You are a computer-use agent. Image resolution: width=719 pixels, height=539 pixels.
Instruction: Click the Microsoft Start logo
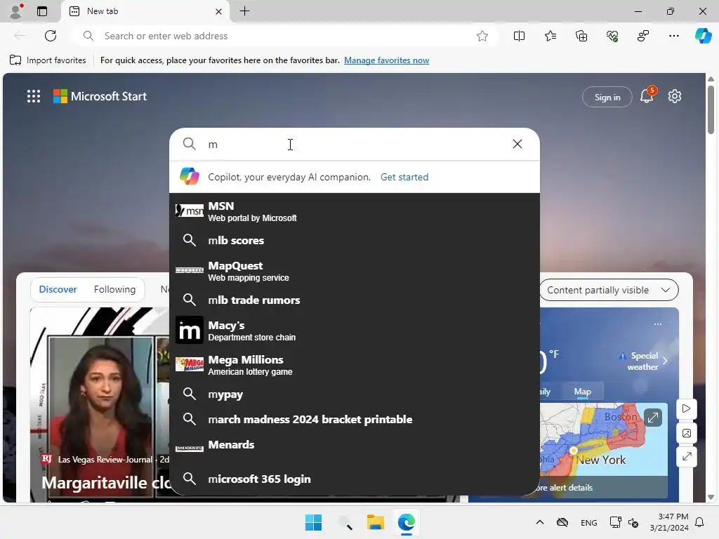(x=100, y=96)
